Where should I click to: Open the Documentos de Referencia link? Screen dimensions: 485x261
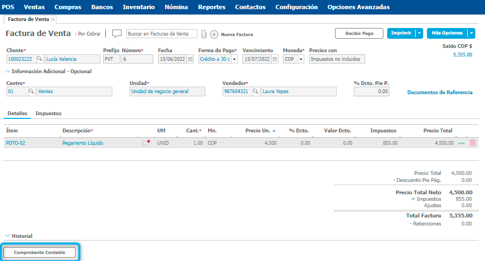(x=440, y=93)
